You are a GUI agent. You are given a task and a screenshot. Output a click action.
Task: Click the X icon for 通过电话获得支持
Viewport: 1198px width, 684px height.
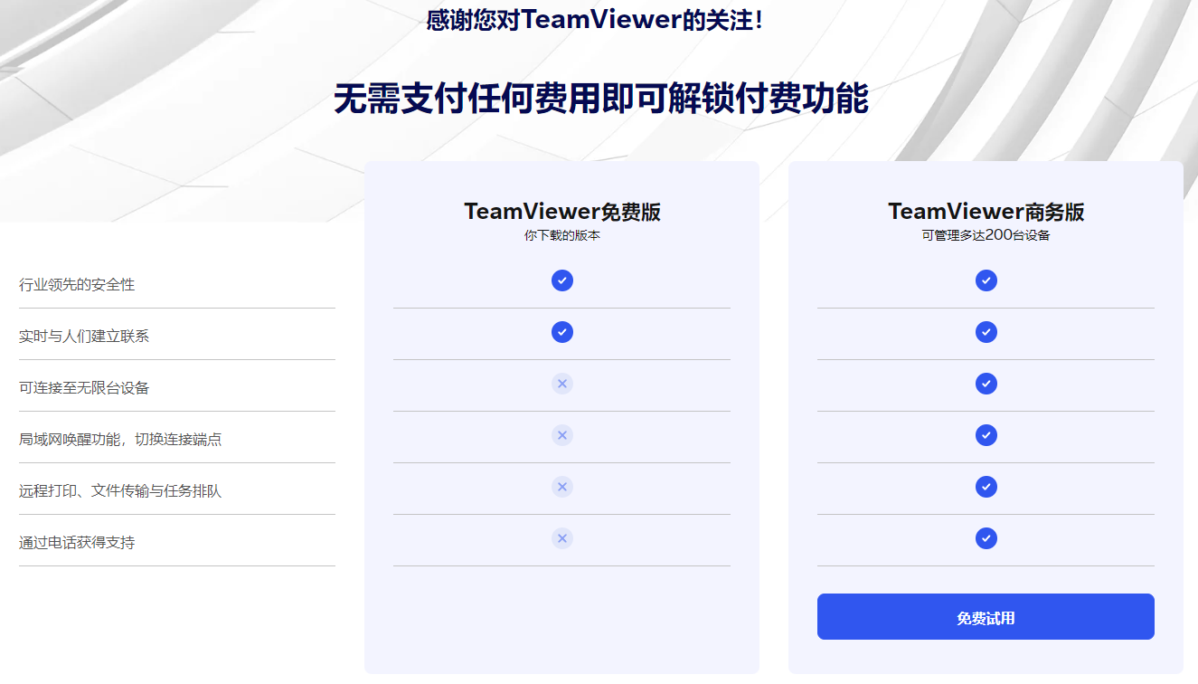(x=562, y=537)
